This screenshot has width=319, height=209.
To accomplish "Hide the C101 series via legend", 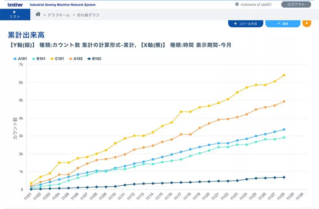I will coord(57,59).
